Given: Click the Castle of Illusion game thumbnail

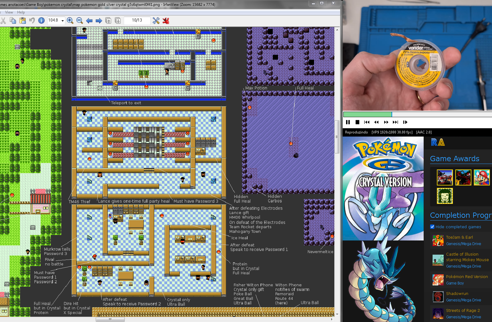Looking at the screenshot, I should [x=438, y=260].
